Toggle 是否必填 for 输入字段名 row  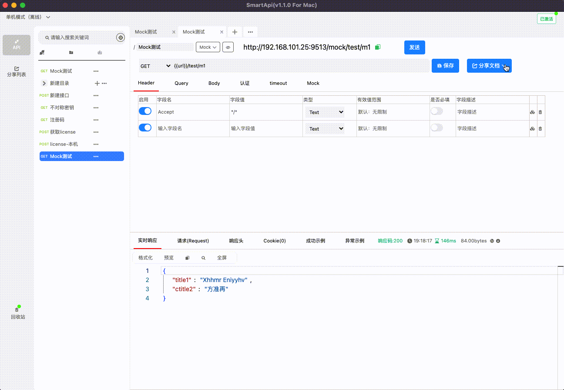[437, 128]
